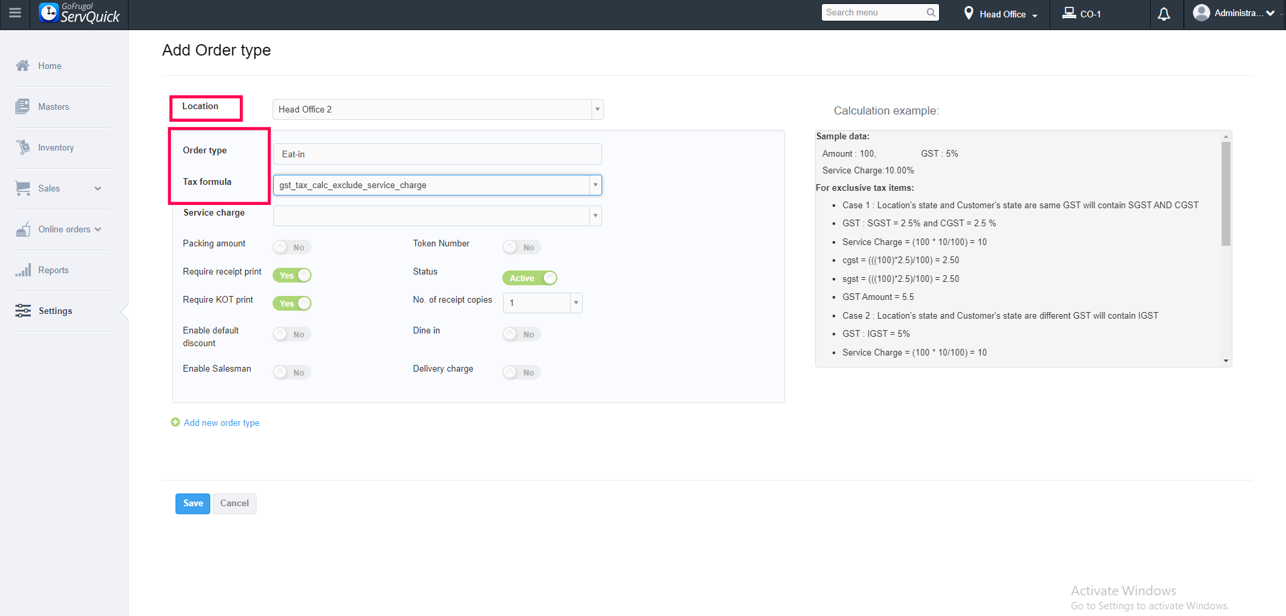Turn off Require receipt print

tap(292, 275)
